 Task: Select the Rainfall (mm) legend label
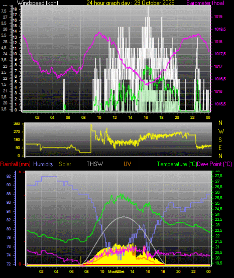[15, 164]
